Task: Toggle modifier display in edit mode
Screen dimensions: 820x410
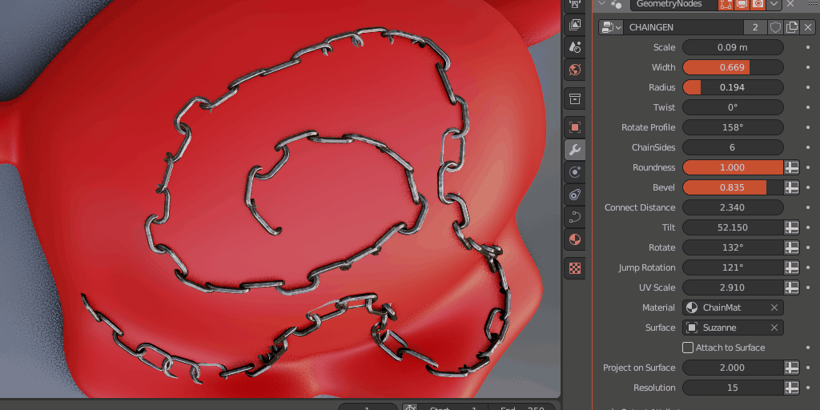Action: pos(726,4)
